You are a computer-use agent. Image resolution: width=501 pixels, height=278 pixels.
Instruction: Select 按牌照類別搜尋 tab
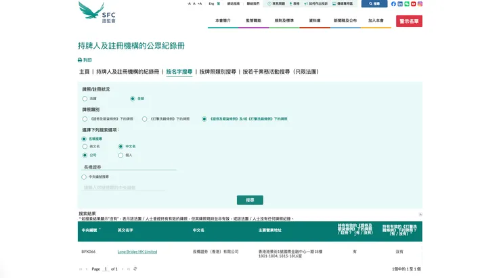click(x=217, y=72)
